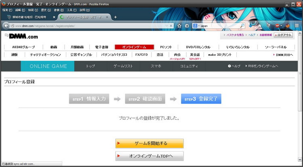Image resolution: width=303 pixels, height=167 pixels.
Task: Click the orange addon icon beside menu
Action: [x=288, y=26]
